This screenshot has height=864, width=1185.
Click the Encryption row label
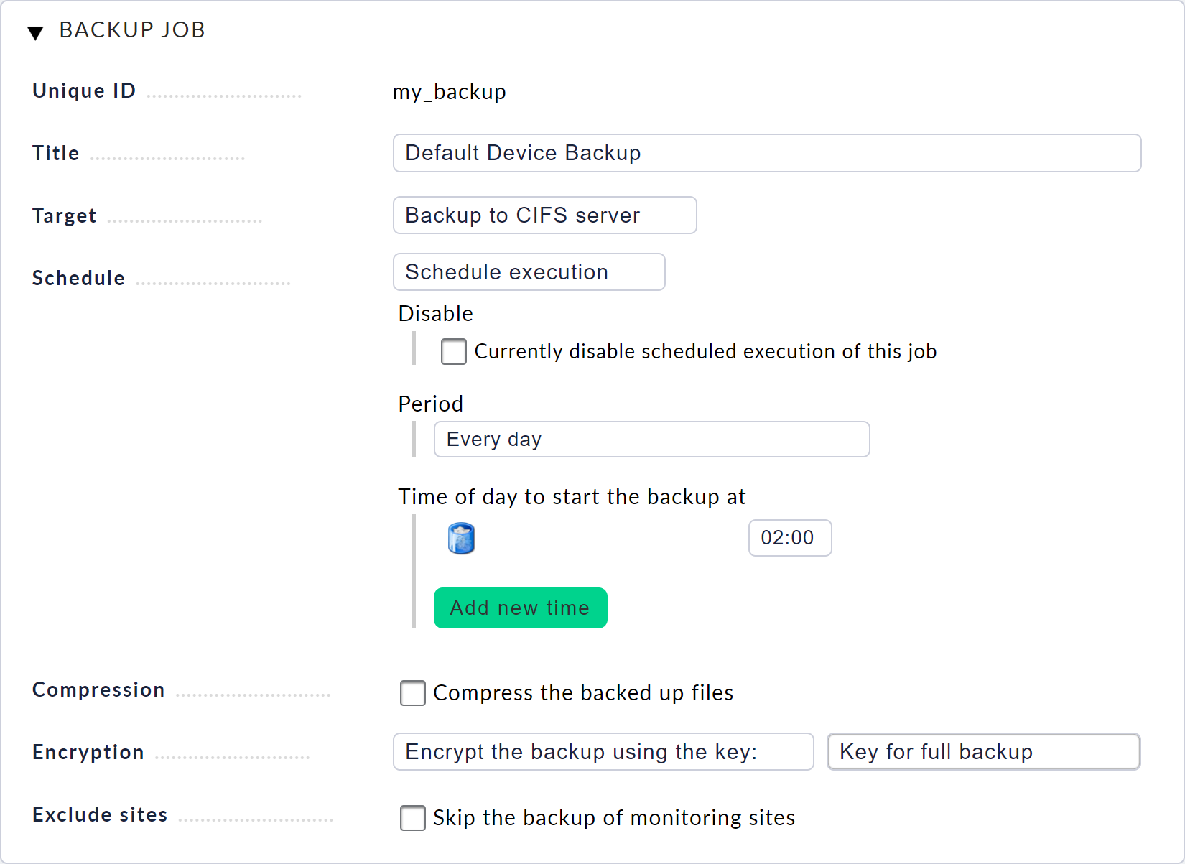click(88, 753)
